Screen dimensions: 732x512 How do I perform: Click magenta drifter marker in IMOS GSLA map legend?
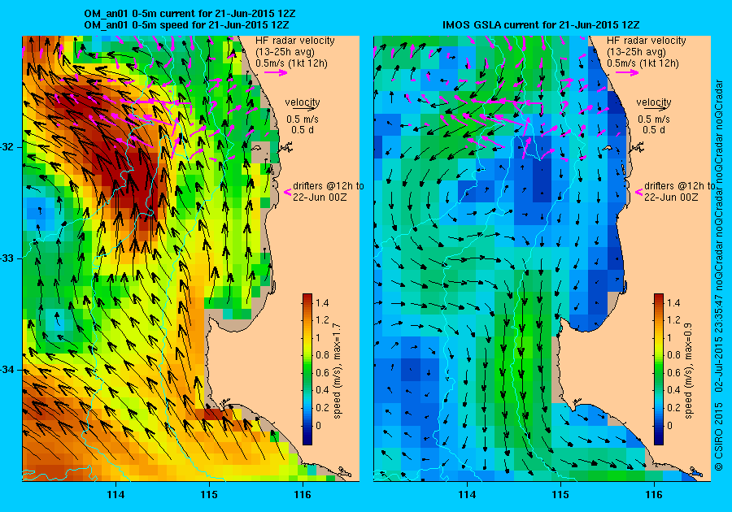[639, 192]
